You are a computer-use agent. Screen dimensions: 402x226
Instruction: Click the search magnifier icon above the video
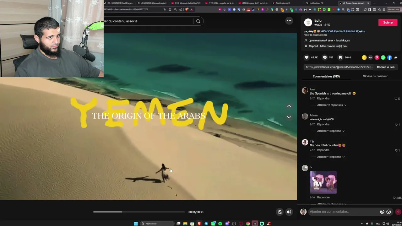(x=198, y=21)
